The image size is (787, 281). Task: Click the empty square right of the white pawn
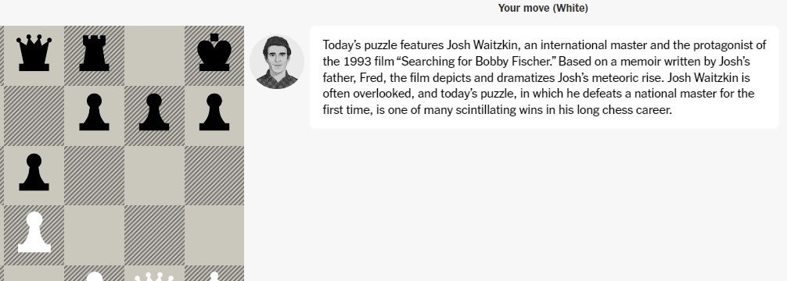point(94,236)
